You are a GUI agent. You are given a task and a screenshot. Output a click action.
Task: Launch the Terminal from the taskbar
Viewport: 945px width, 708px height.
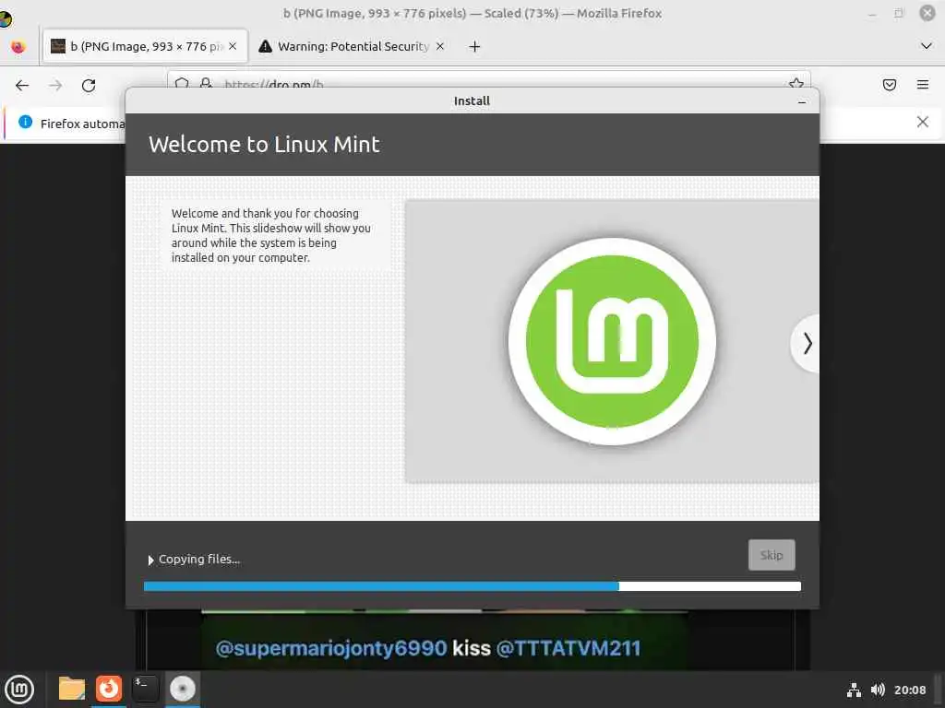pos(145,689)
